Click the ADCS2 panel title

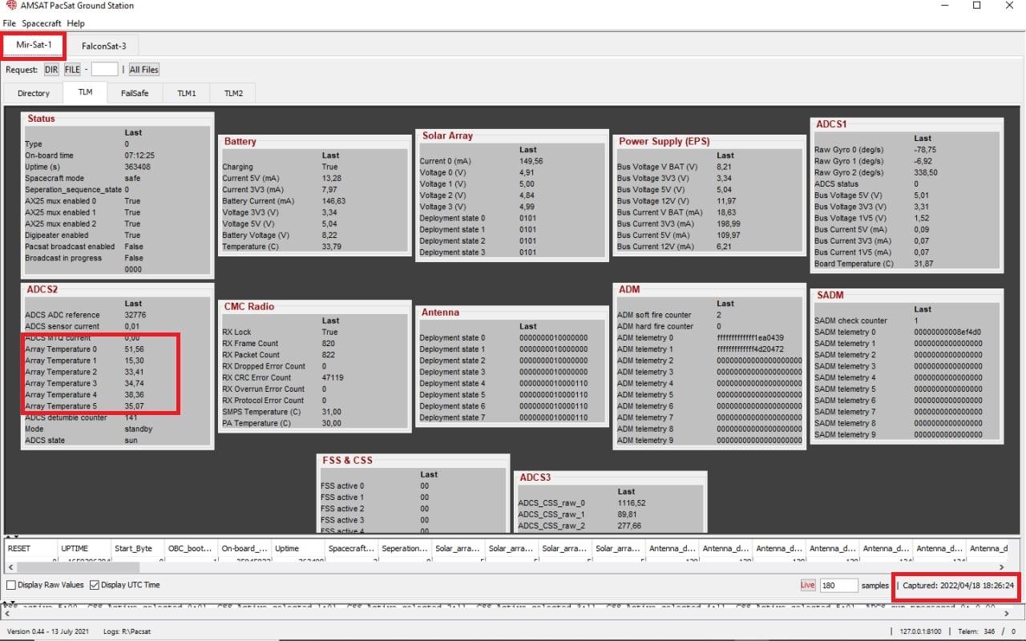[42, 289]
